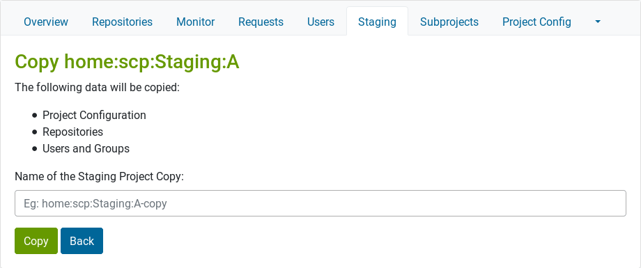
Task: Click the bullet beside Project Configuration
Action: click(x=34, y=116)
